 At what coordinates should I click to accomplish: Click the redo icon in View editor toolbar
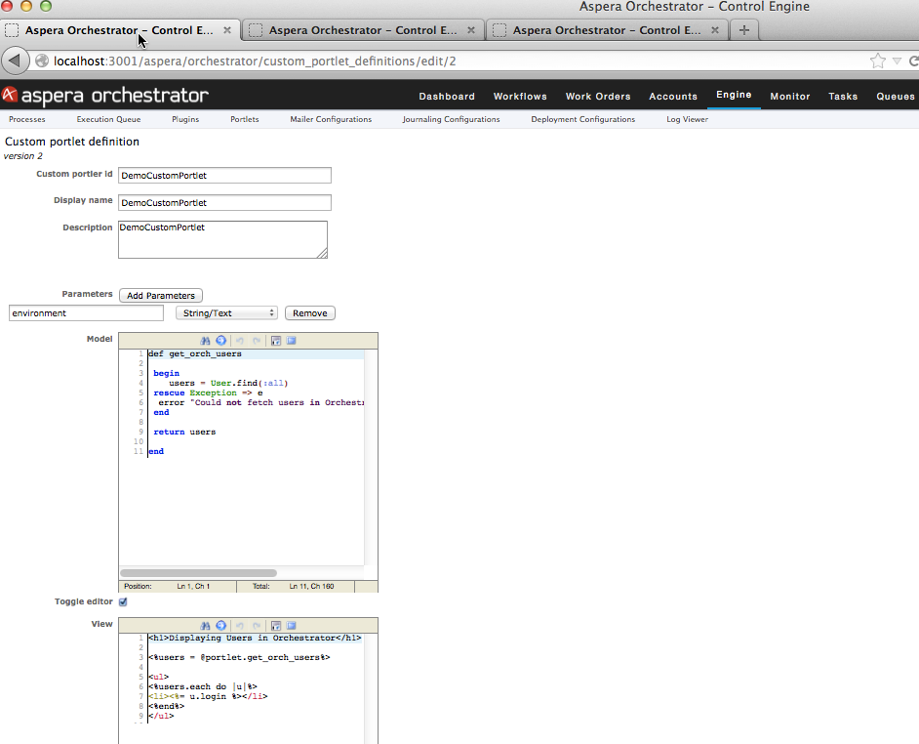click(x=257, y=626)
